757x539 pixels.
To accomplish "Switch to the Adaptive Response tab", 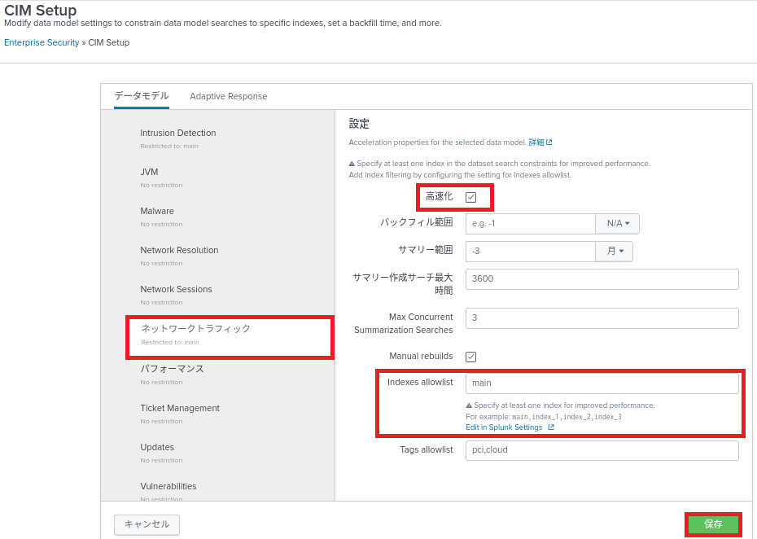I will 228,96.
